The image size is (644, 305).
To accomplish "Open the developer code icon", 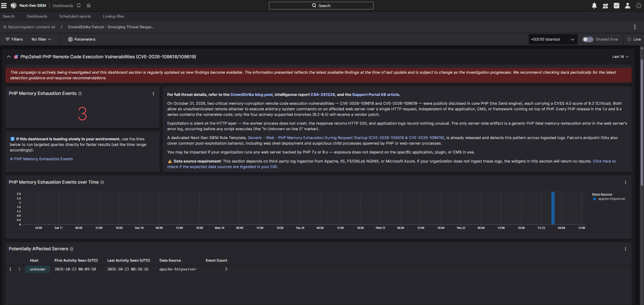I will click(616, 6).
